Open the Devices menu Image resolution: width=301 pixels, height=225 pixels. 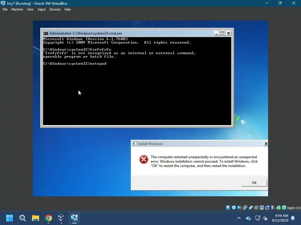pos(55,9)
